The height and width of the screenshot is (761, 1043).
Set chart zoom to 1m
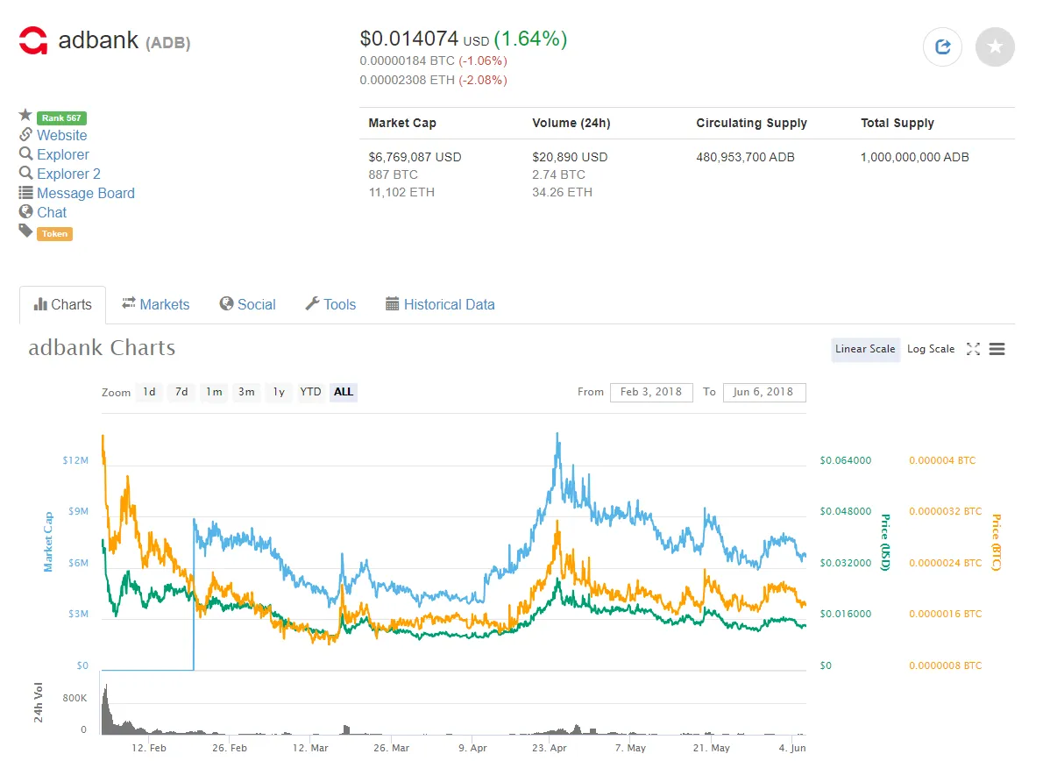click(214, 392)
